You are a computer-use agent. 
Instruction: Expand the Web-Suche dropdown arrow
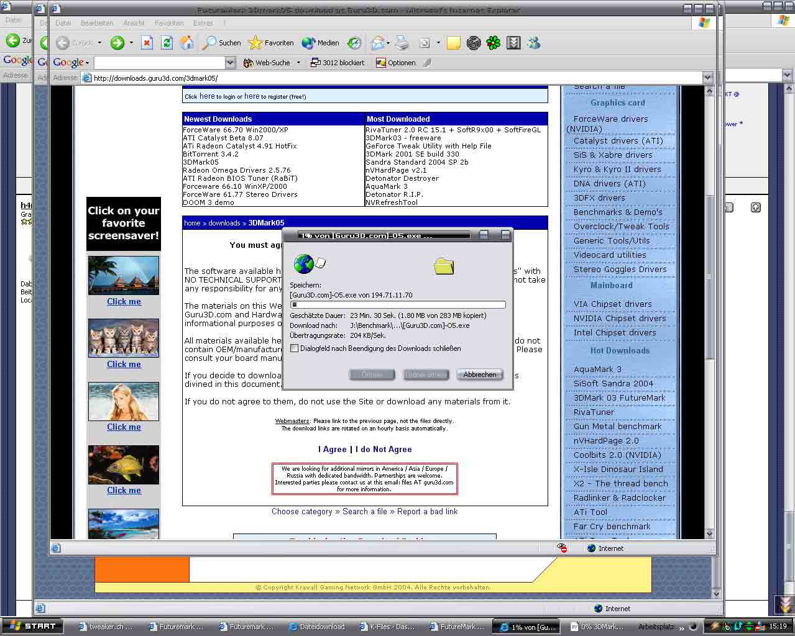[x=298, y=63]
